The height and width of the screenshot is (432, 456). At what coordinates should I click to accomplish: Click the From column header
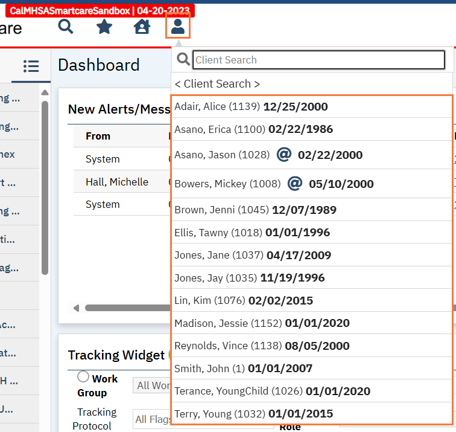pos(98,136)
